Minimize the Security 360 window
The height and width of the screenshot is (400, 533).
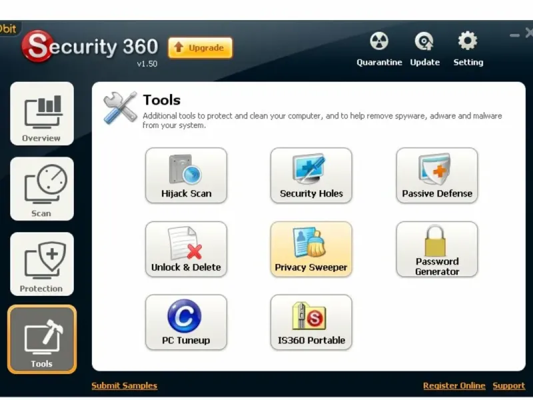pos(514,35)
